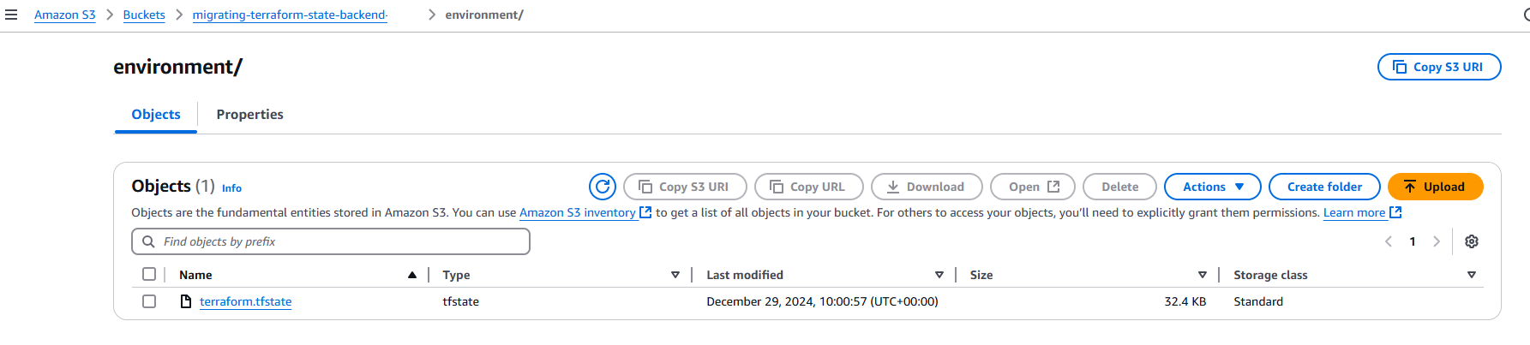Click the Create folder button
The width and height of the screenshot is (1530, 345).
pyautogui.click(x=1324, y=187)
